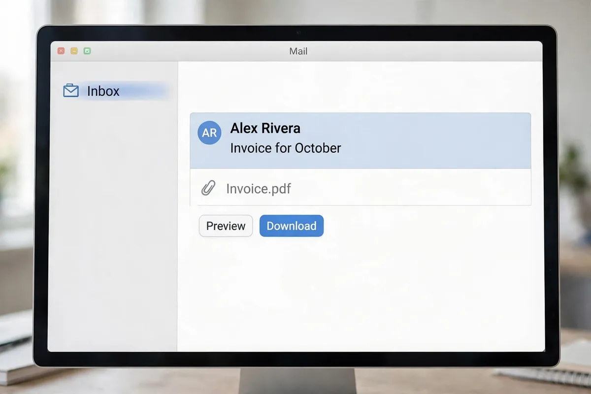Preview the attached invoice
The width and height of the screenshot is (591, 394).
click(226, 226)
